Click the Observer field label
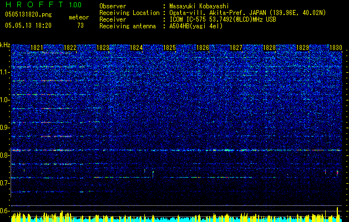 (x=113, y=6)
